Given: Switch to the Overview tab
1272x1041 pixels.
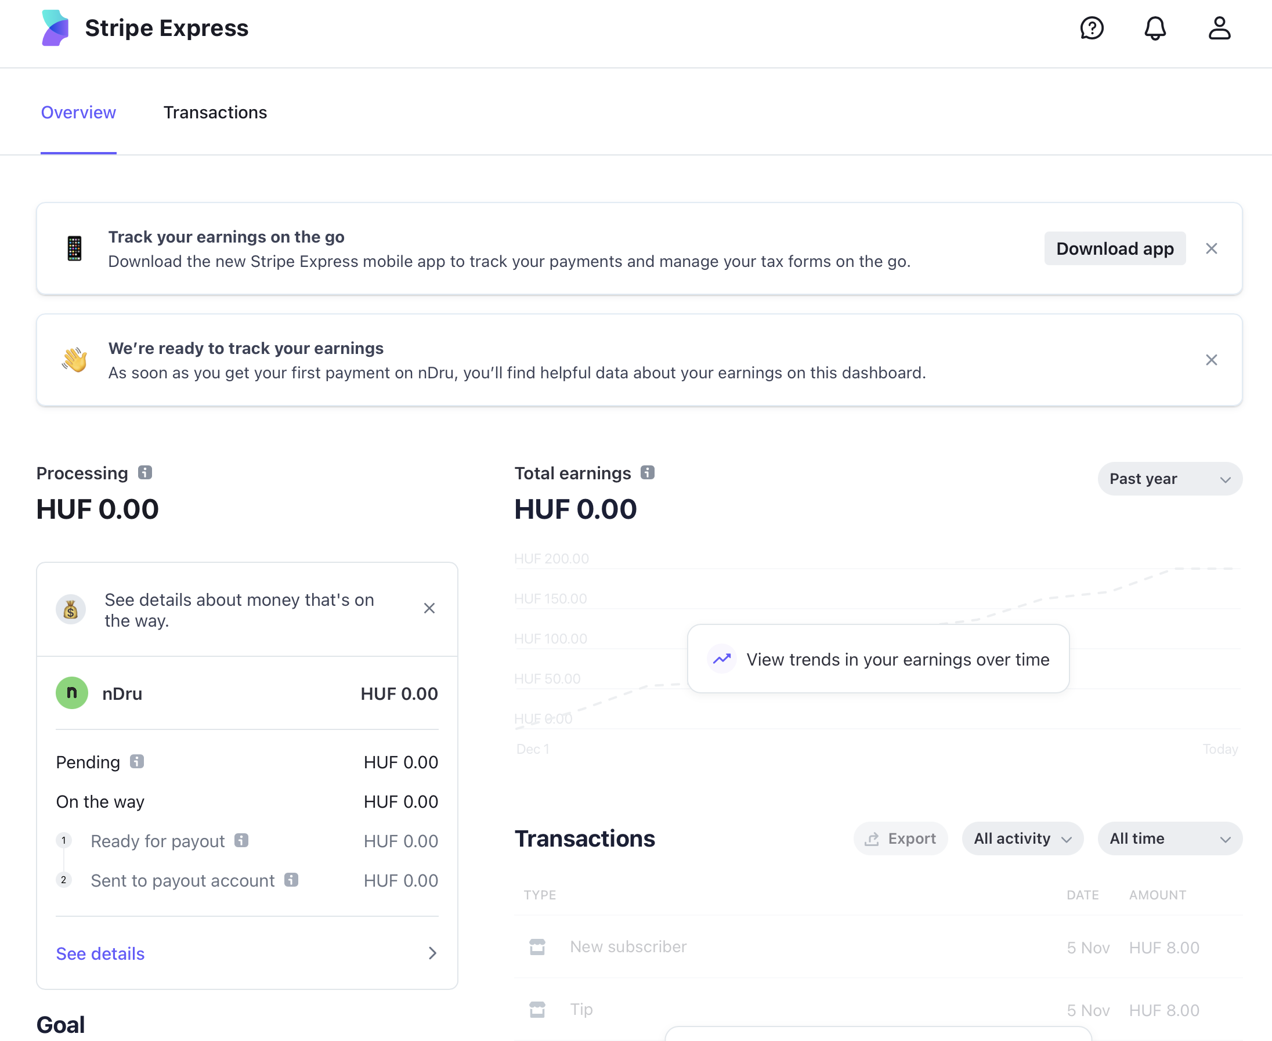Looking at the screenshot, I should [x=78, y=112].
